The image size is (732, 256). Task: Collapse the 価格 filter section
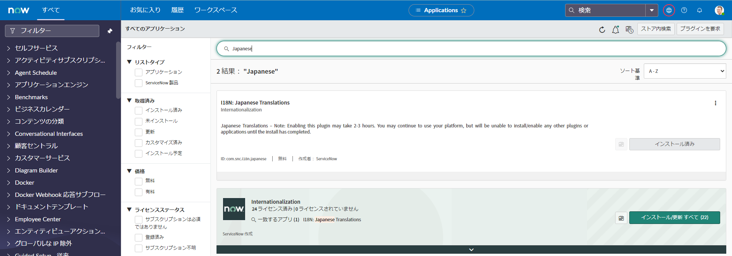[129, 171]
